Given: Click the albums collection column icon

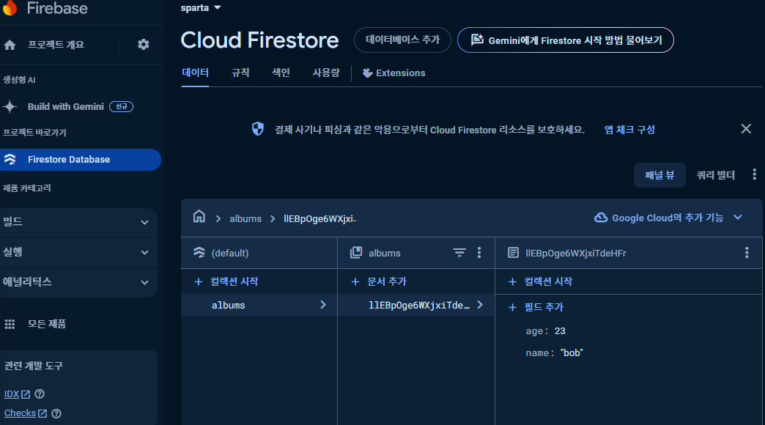Looking at the screenshot, I should pos(356,252).
